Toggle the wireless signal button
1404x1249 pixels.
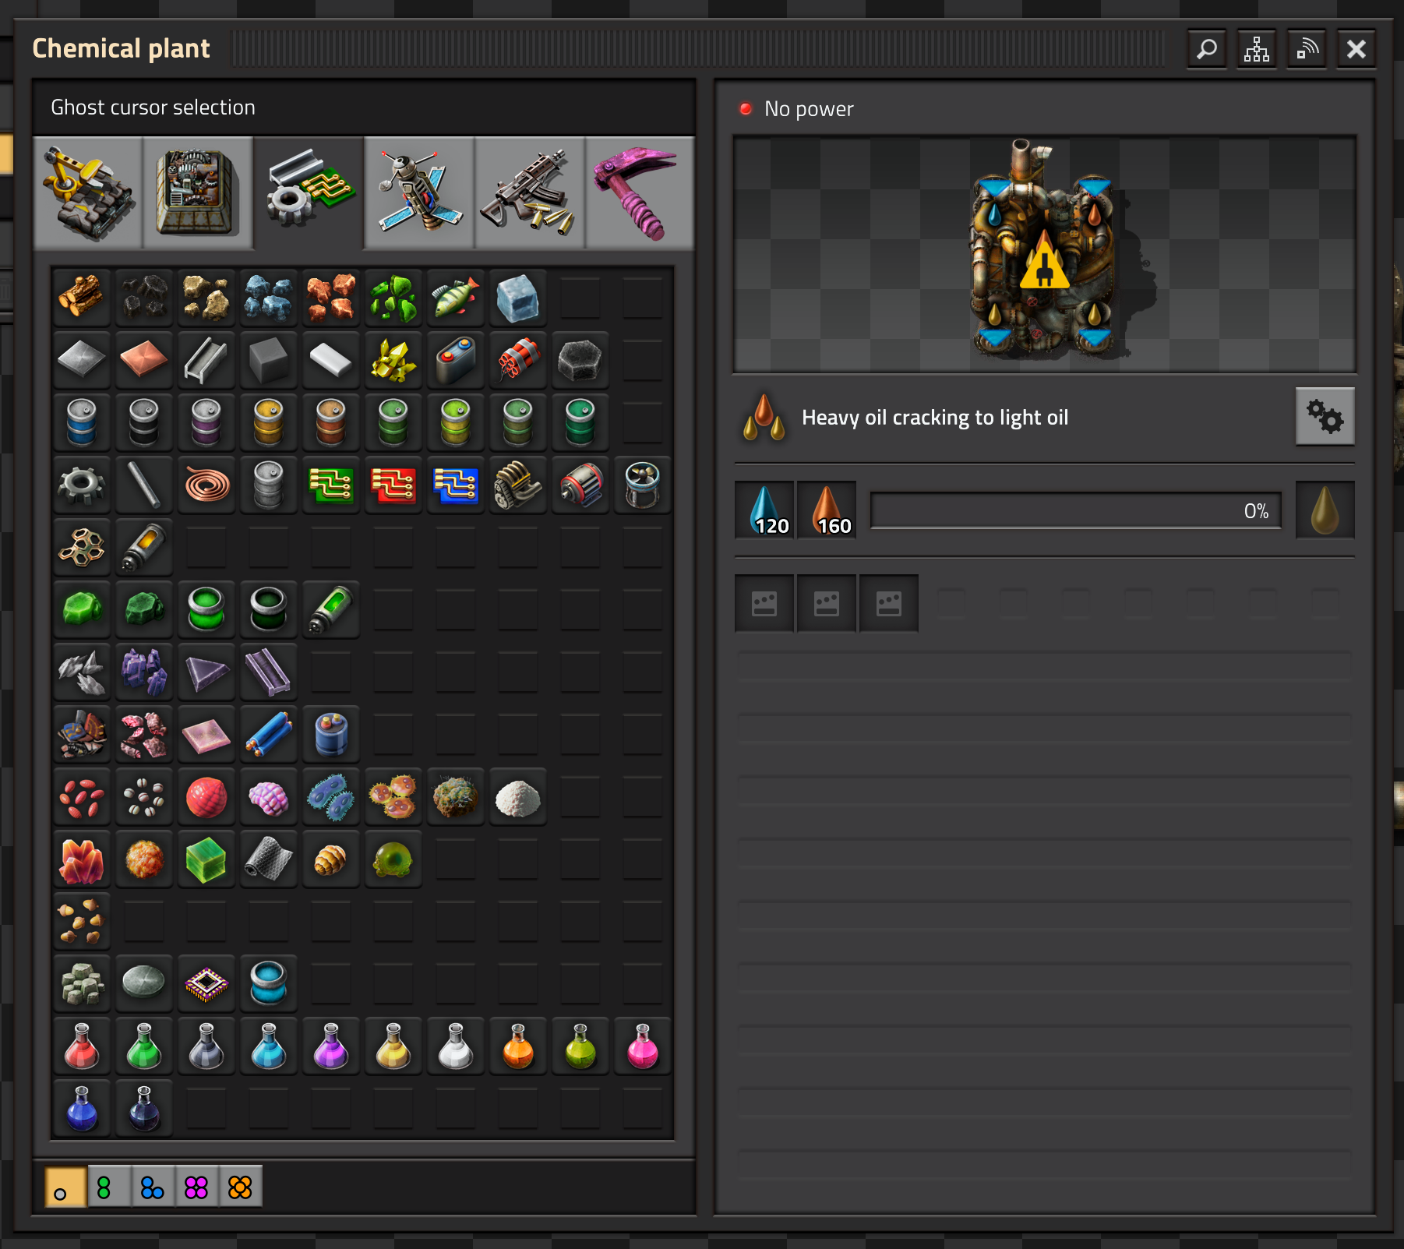click(1307, 49)
